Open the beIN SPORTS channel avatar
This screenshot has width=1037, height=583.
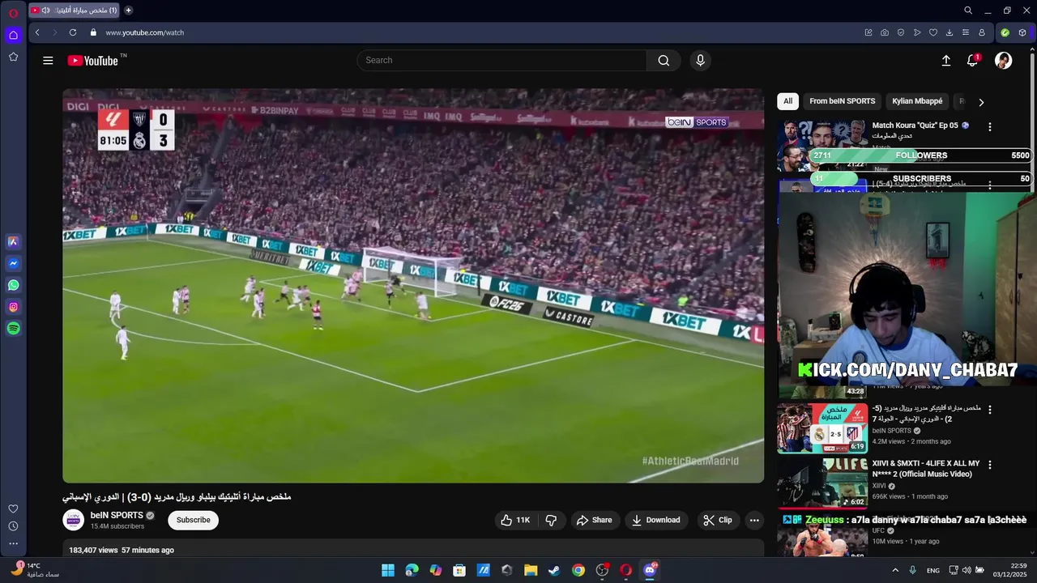click(74, 520)
